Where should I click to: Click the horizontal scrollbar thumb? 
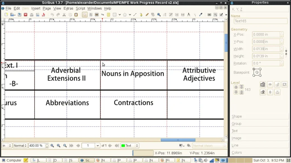click(178, 140)
